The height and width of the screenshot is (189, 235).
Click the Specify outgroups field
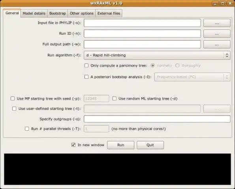tap(157, 119)
